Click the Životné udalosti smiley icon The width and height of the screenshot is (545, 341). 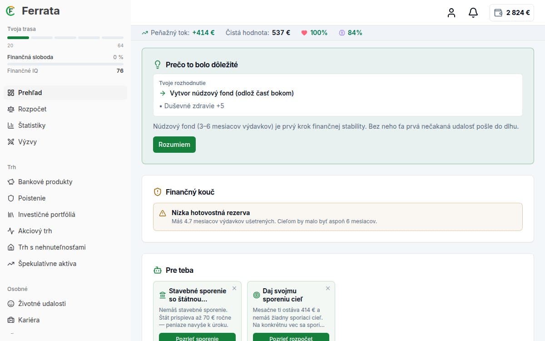(11, 304)
